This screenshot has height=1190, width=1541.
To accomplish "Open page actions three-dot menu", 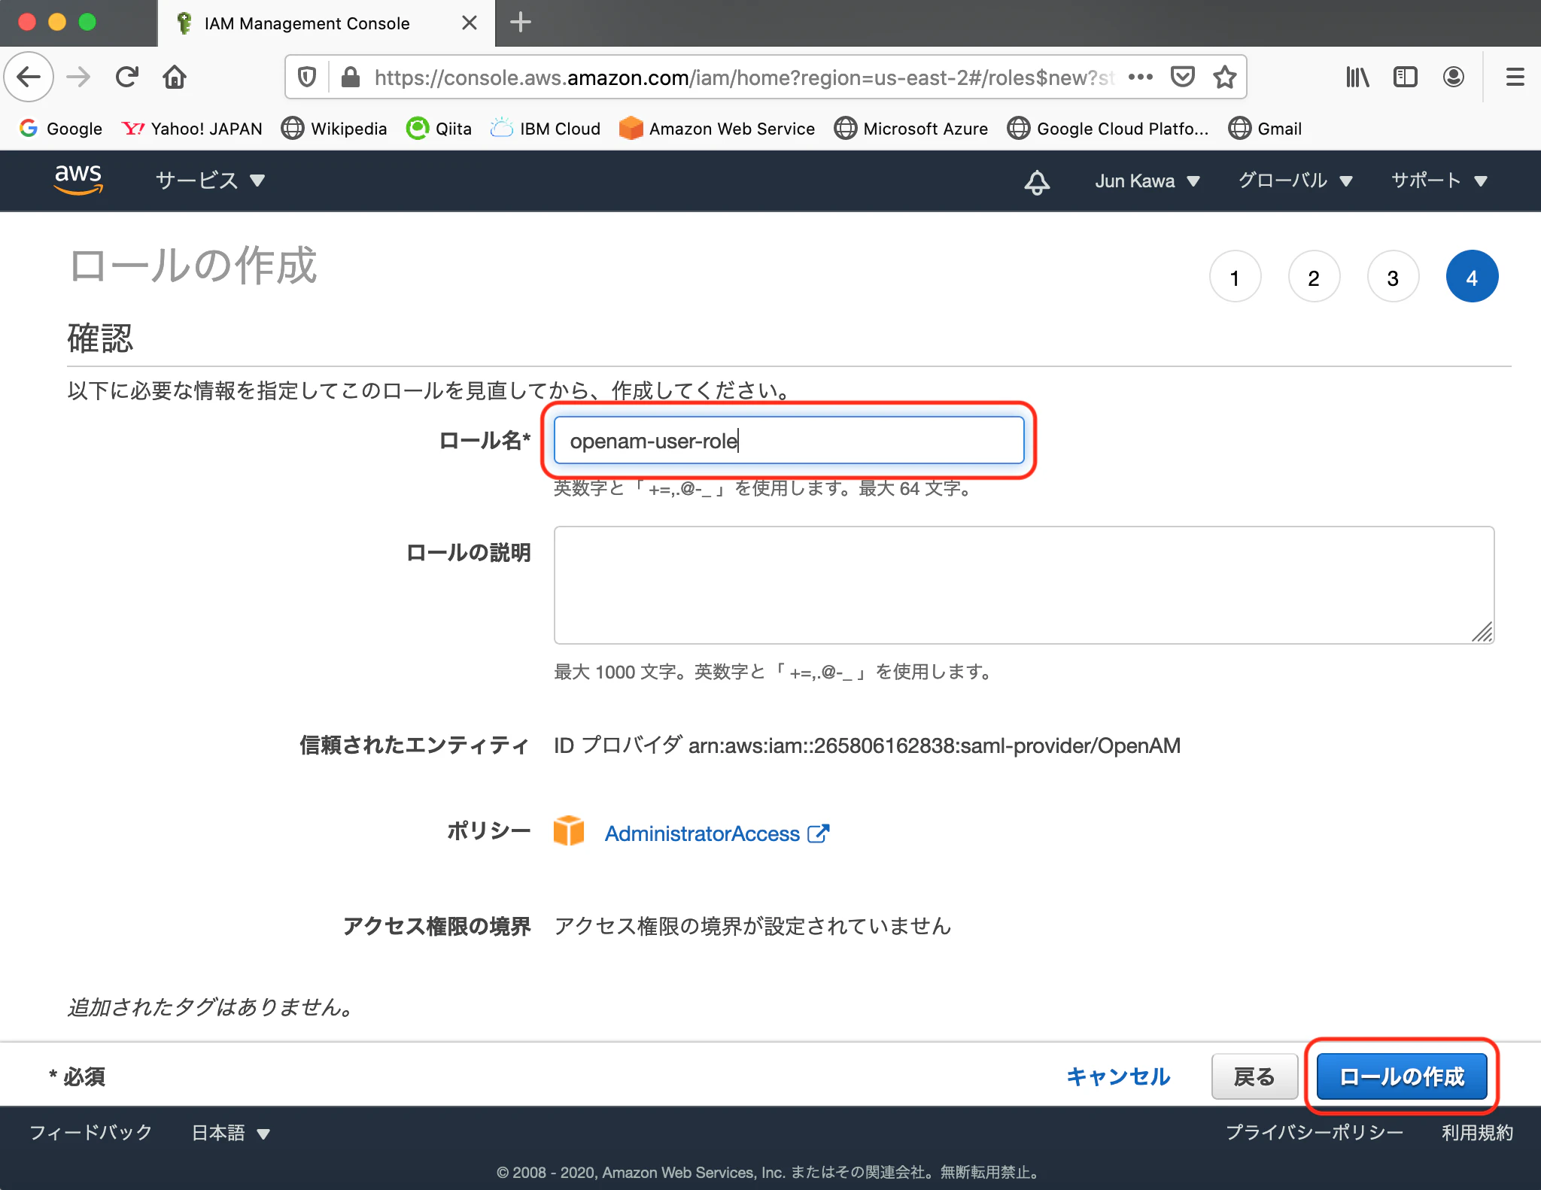I will point(1141,77).
